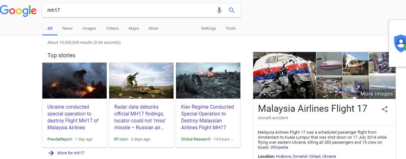
Task: Switch to the Videos tab
Action: [x=112, y=28]
